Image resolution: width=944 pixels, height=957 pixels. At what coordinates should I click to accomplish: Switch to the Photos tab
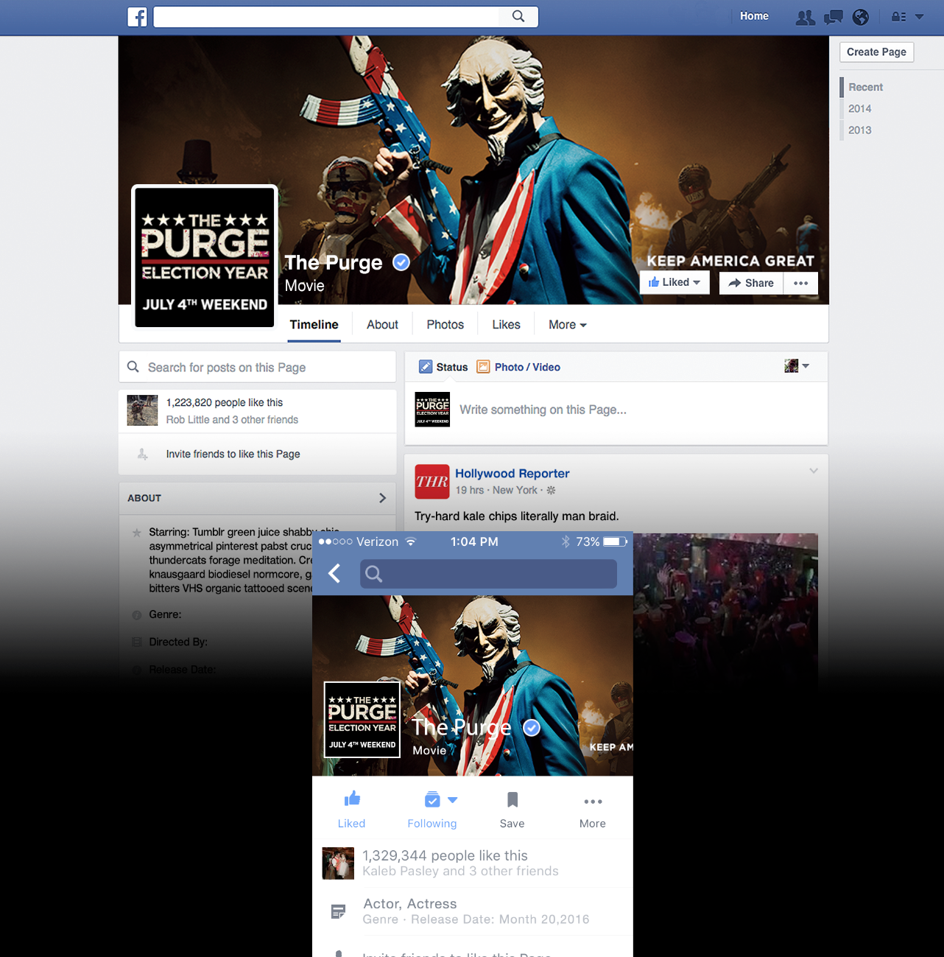click(x=445, y=325)
